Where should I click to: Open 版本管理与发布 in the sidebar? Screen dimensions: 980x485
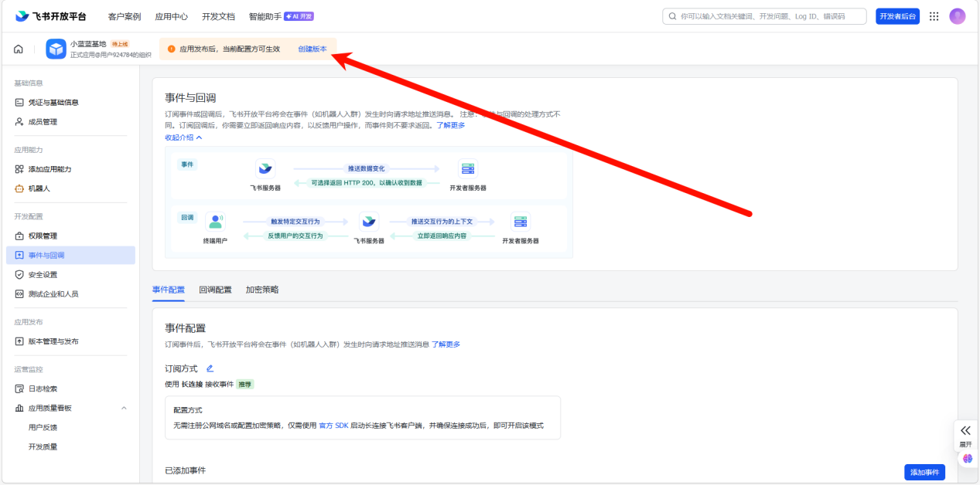[53, 341]
